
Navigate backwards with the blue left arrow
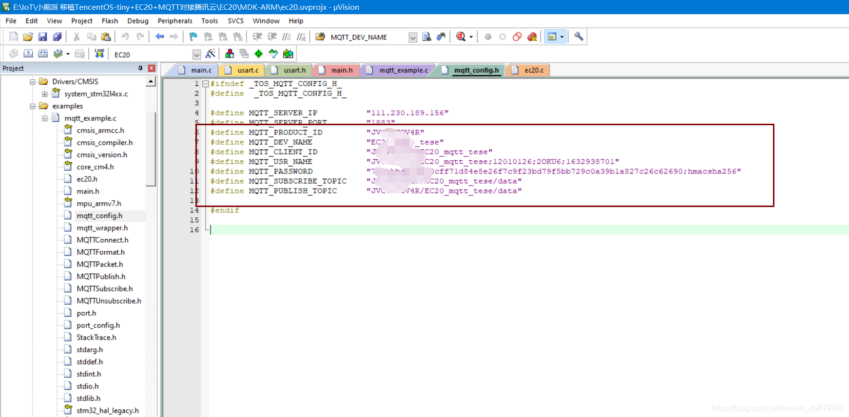pyautogui.click(x=159, y=37)
